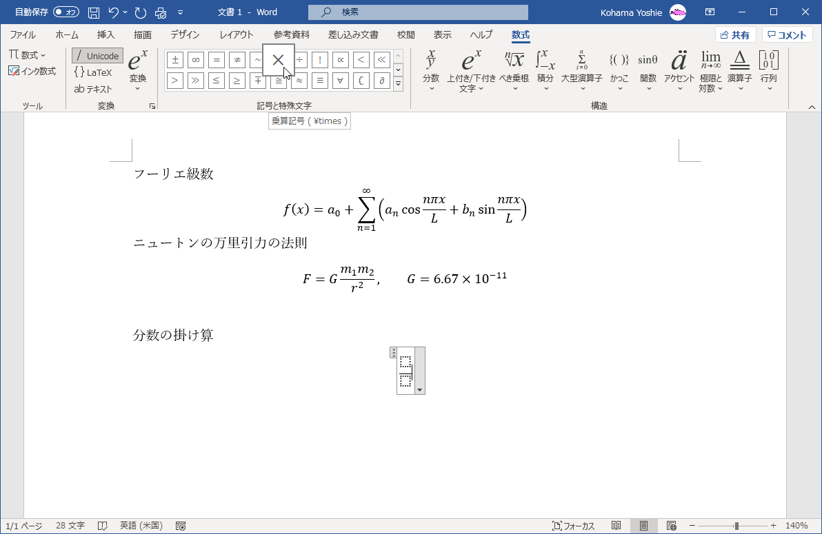Undo the last action

[113, 12]
